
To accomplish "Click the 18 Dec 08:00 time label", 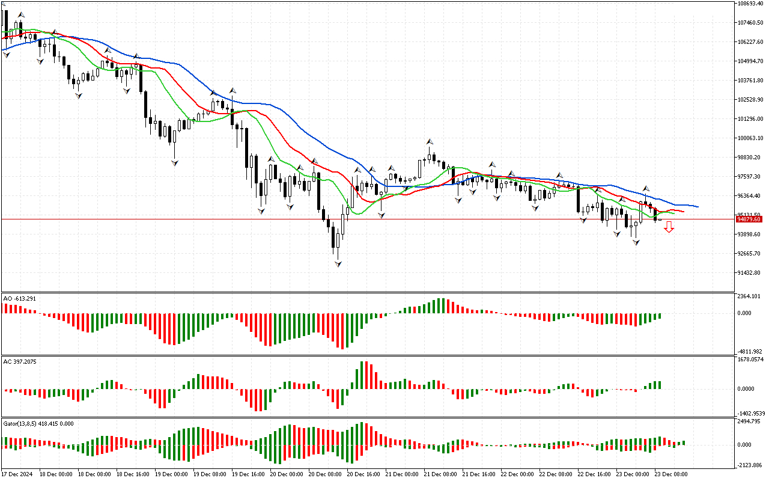I will coord(94,474).
